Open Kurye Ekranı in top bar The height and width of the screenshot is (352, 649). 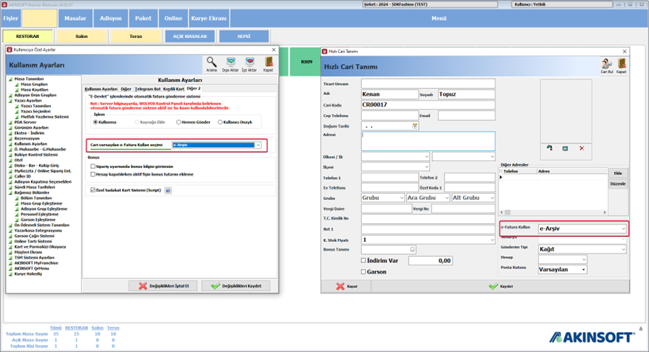click(x=209, y=18)
